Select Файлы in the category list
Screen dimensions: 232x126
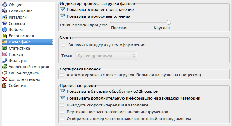(x=16, y=29)
